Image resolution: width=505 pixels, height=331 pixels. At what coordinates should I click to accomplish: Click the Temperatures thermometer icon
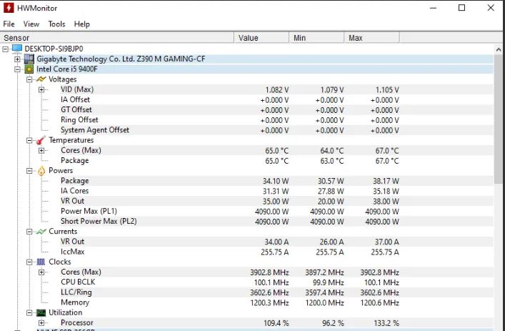click(41, 140)
